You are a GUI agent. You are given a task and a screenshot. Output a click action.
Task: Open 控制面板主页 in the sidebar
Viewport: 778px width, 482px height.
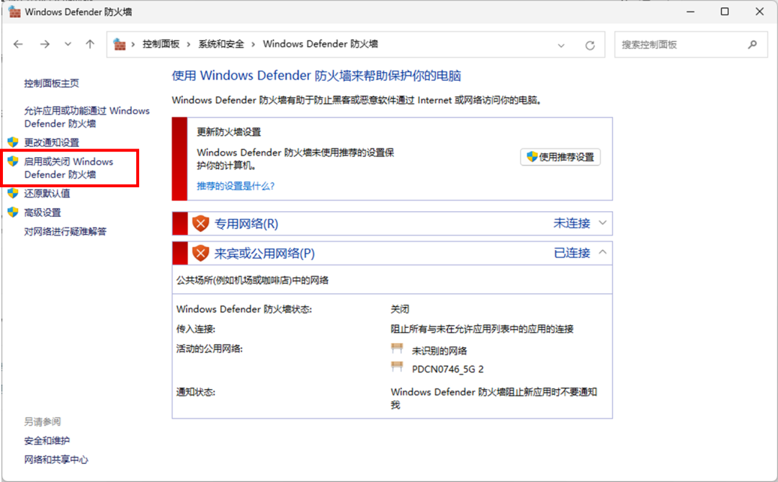pos(52,83)
